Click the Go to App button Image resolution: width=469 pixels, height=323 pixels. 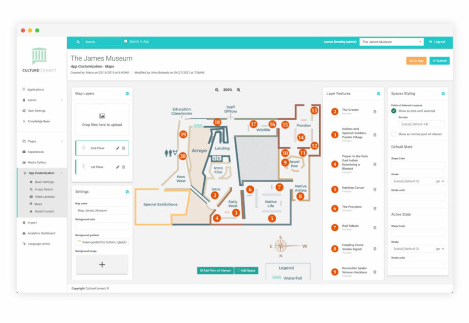[416, 61]
